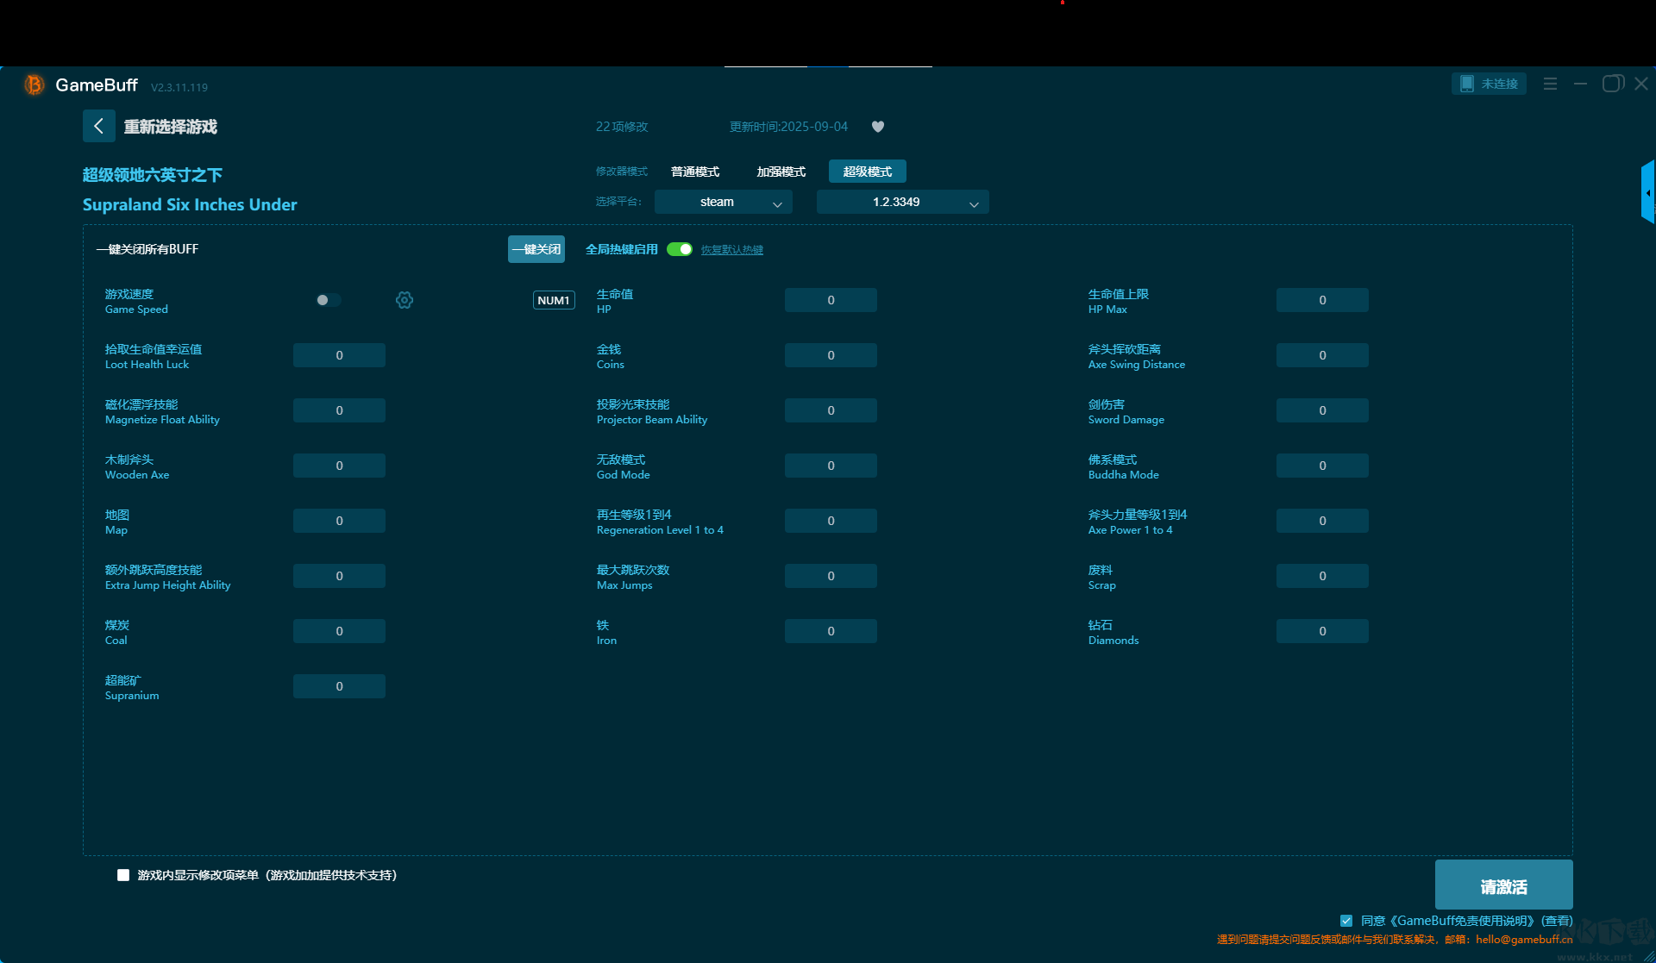The width and height of the screenshot is (1656, 963).
Task: Select the 加强模式 tab
Action: (781, 172)
